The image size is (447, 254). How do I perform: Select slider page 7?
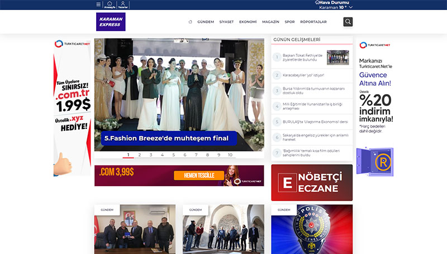196,155
